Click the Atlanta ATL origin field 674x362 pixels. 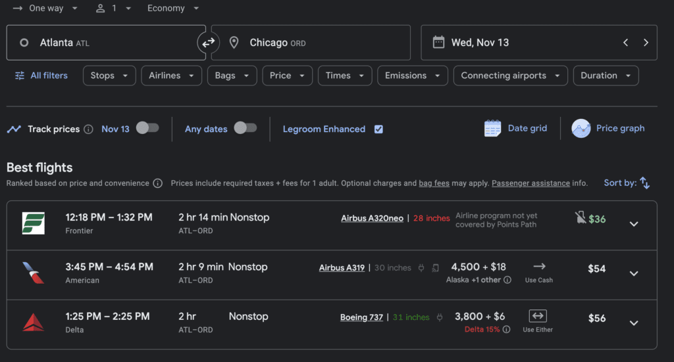coord(106,43)
